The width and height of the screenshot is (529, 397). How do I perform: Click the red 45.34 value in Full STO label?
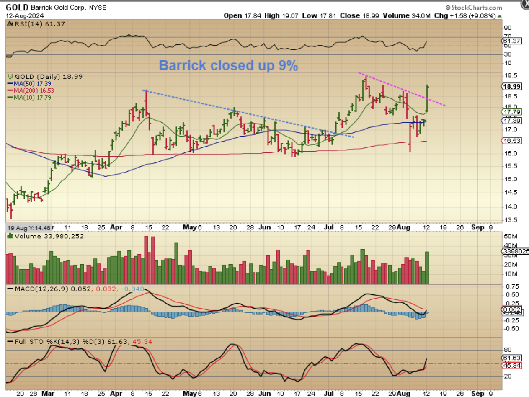142,342
